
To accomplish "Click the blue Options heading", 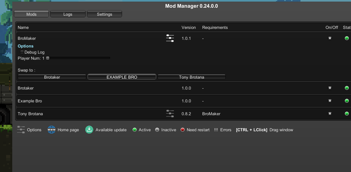I will click(25, 46).
